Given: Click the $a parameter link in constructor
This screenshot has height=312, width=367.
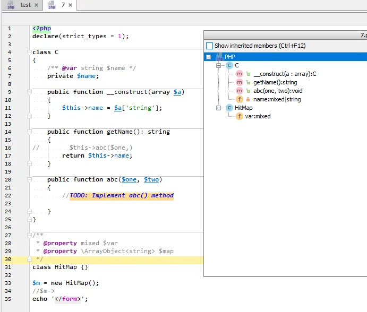Looking at the screenshot, I should tap(178, 92).
